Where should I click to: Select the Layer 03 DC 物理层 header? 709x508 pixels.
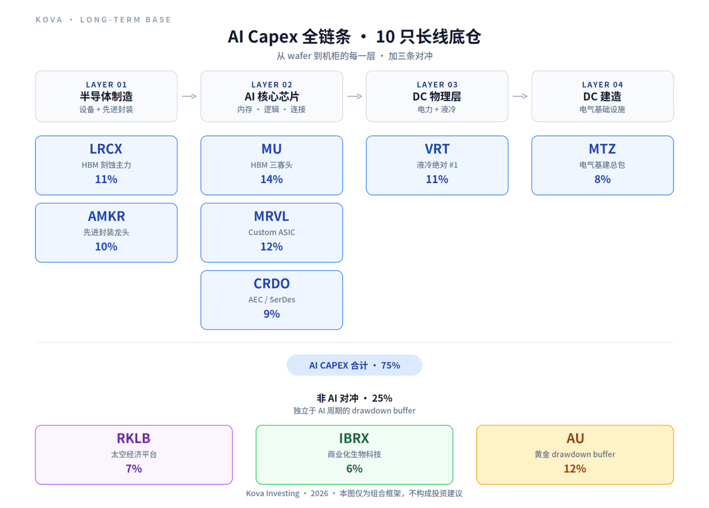point(437,96)
